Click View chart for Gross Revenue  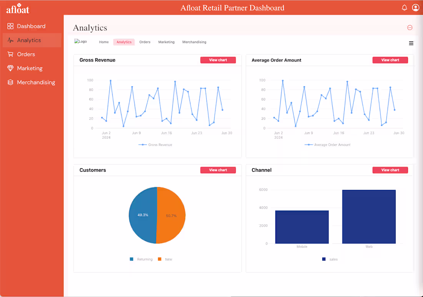tap(218, 60)
